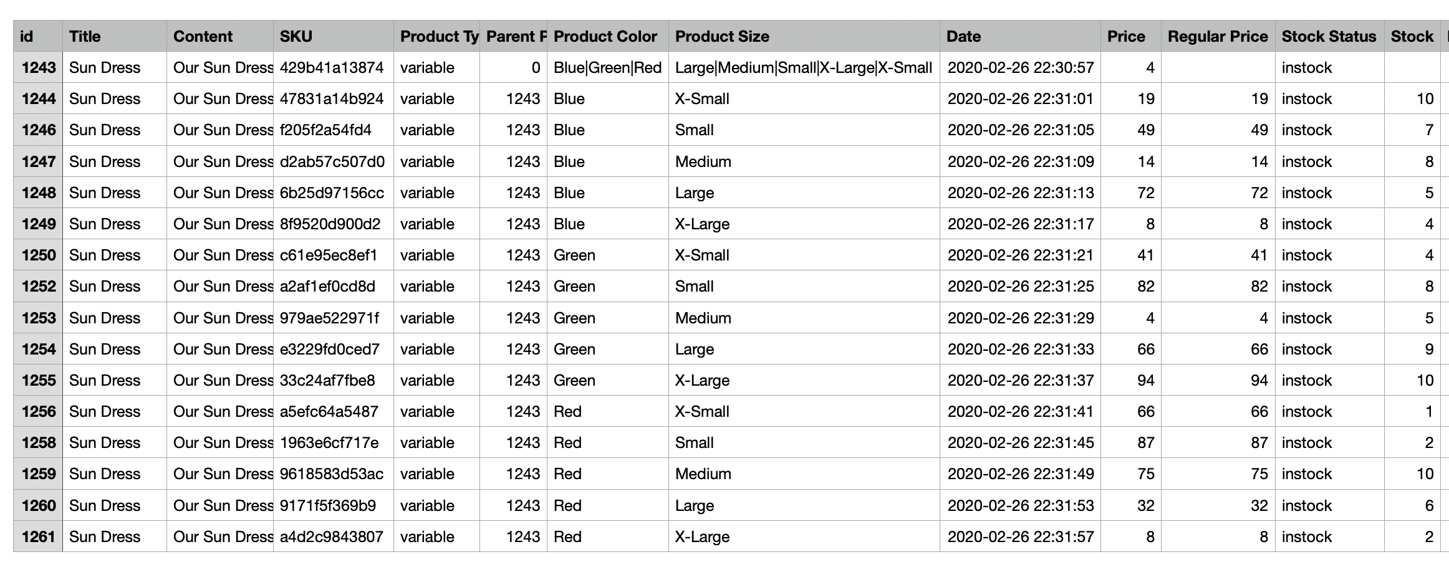The image size is (1449, 567).
Task: Click the Price column header
Action: (1130, 36)
